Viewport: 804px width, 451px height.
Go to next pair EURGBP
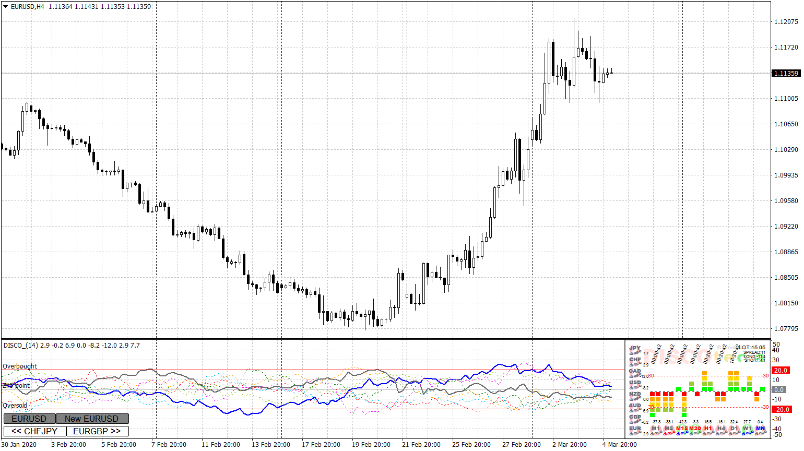(x=97, y=431)
